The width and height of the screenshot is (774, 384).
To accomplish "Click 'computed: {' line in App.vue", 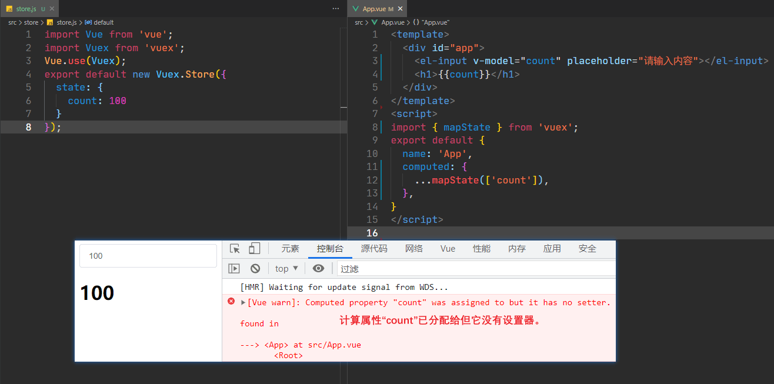I will click(x=435, y=167).
